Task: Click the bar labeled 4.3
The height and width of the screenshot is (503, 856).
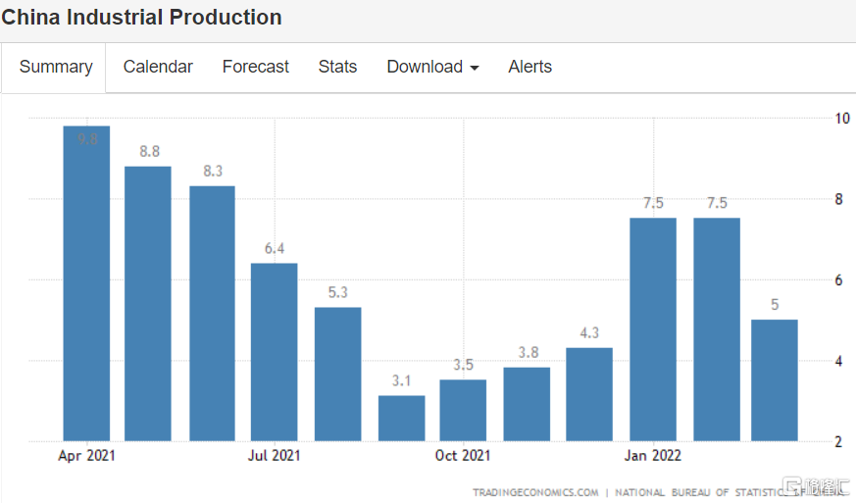Action: (589, 394)
